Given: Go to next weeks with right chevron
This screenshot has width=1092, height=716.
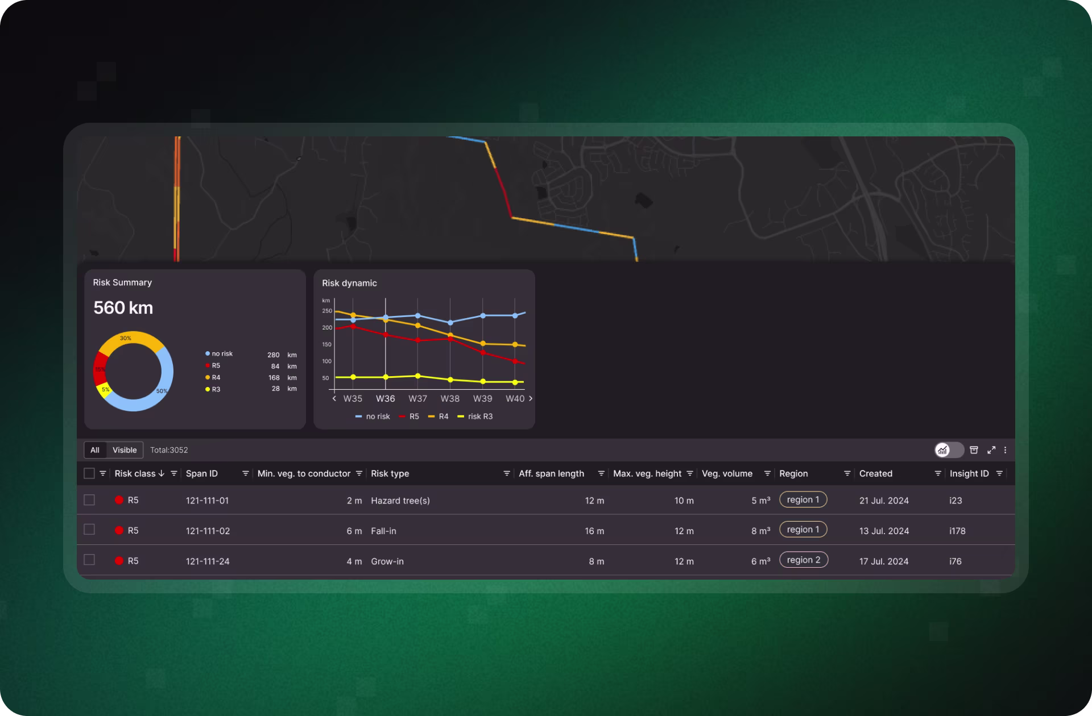Looking at the screenshot, I should (531, 398).
